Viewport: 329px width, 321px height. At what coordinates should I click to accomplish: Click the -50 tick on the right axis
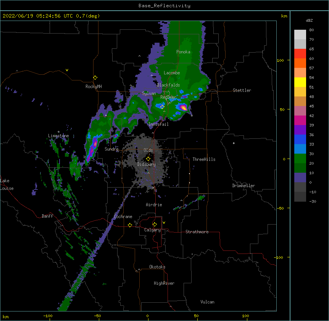[x=280, y=208]
